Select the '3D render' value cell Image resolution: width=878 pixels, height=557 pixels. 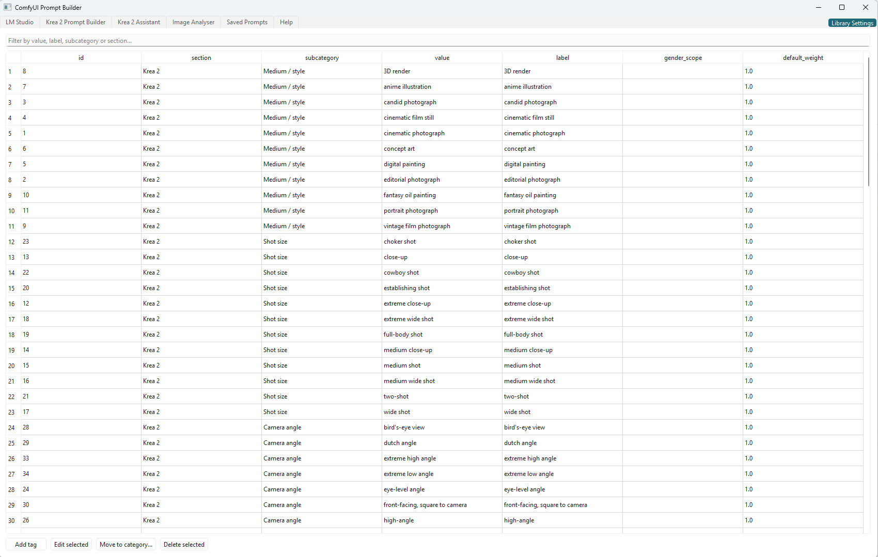pos(442,71)
